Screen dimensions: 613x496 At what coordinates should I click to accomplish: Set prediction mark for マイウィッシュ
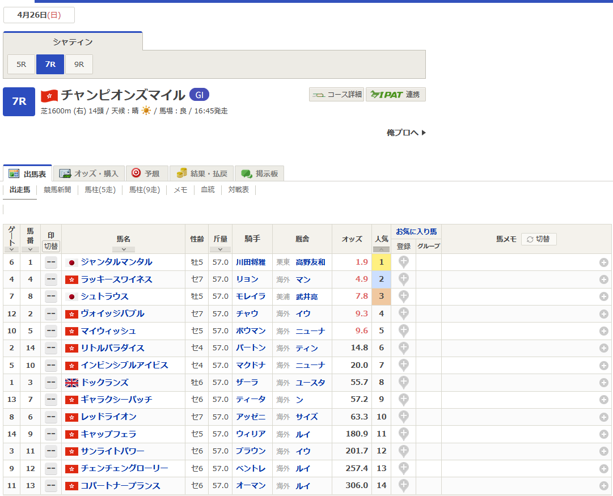[x=51, y=331]
